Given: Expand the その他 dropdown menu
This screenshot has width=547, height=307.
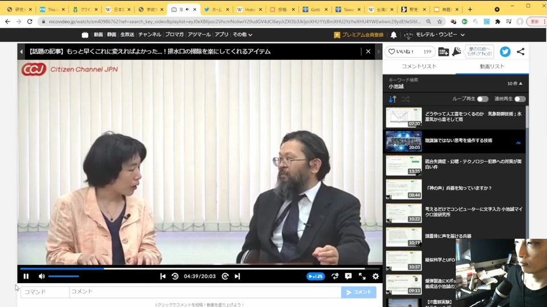Looking at the screenshot, I should (x=243, y=35).
